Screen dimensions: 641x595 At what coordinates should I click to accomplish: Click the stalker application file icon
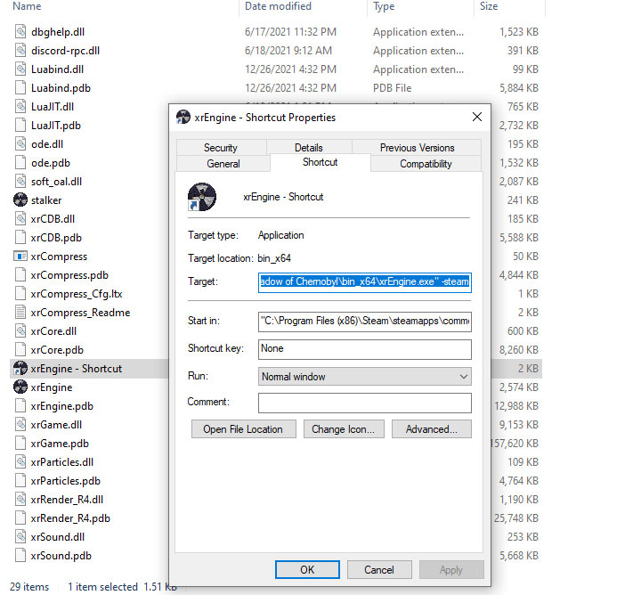tap(20, 200)
